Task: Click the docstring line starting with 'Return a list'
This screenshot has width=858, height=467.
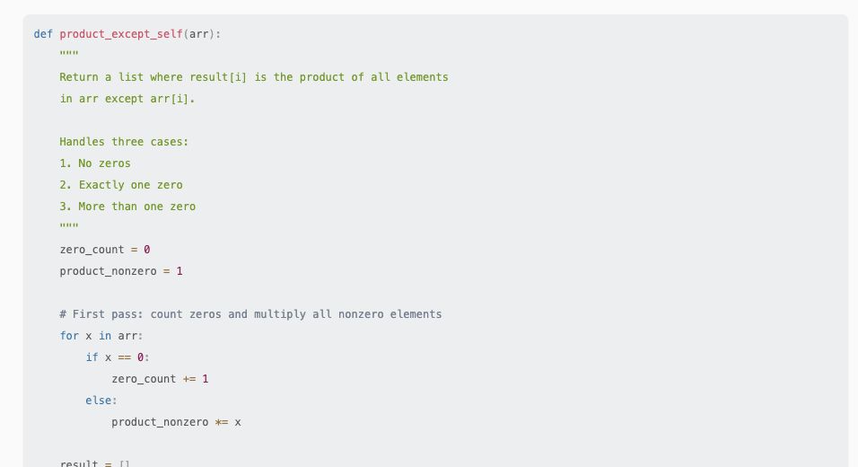Action: [x=254, y=77]
